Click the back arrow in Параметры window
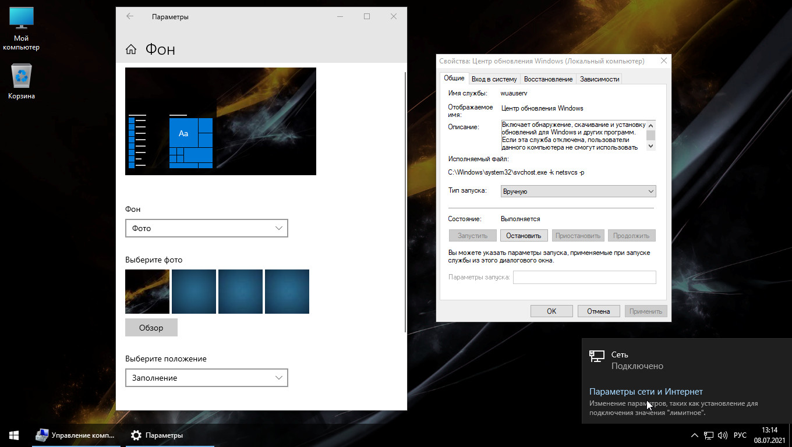The image size is (792, 447). [130, 16]
